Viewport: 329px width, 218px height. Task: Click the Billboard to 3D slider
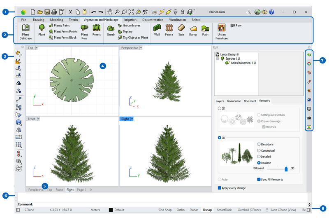click(x=286, y=169)
